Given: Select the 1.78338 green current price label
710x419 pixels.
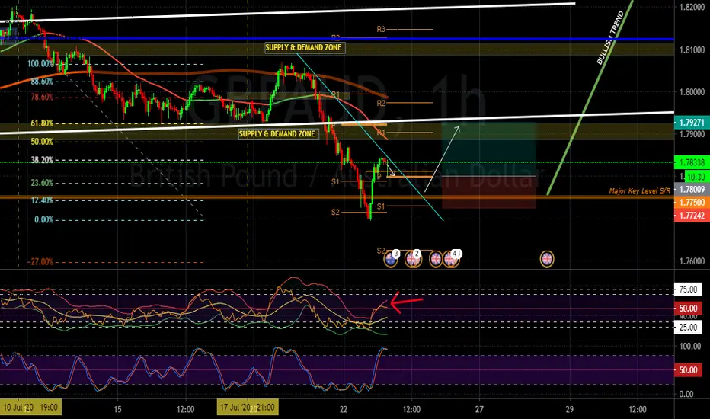Looking at the screenshot, I should (692, 162).
